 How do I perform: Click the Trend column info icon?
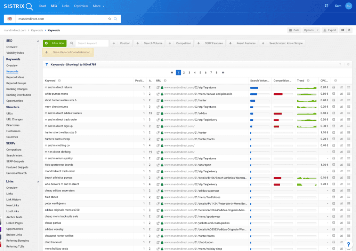tap(308, 81)
